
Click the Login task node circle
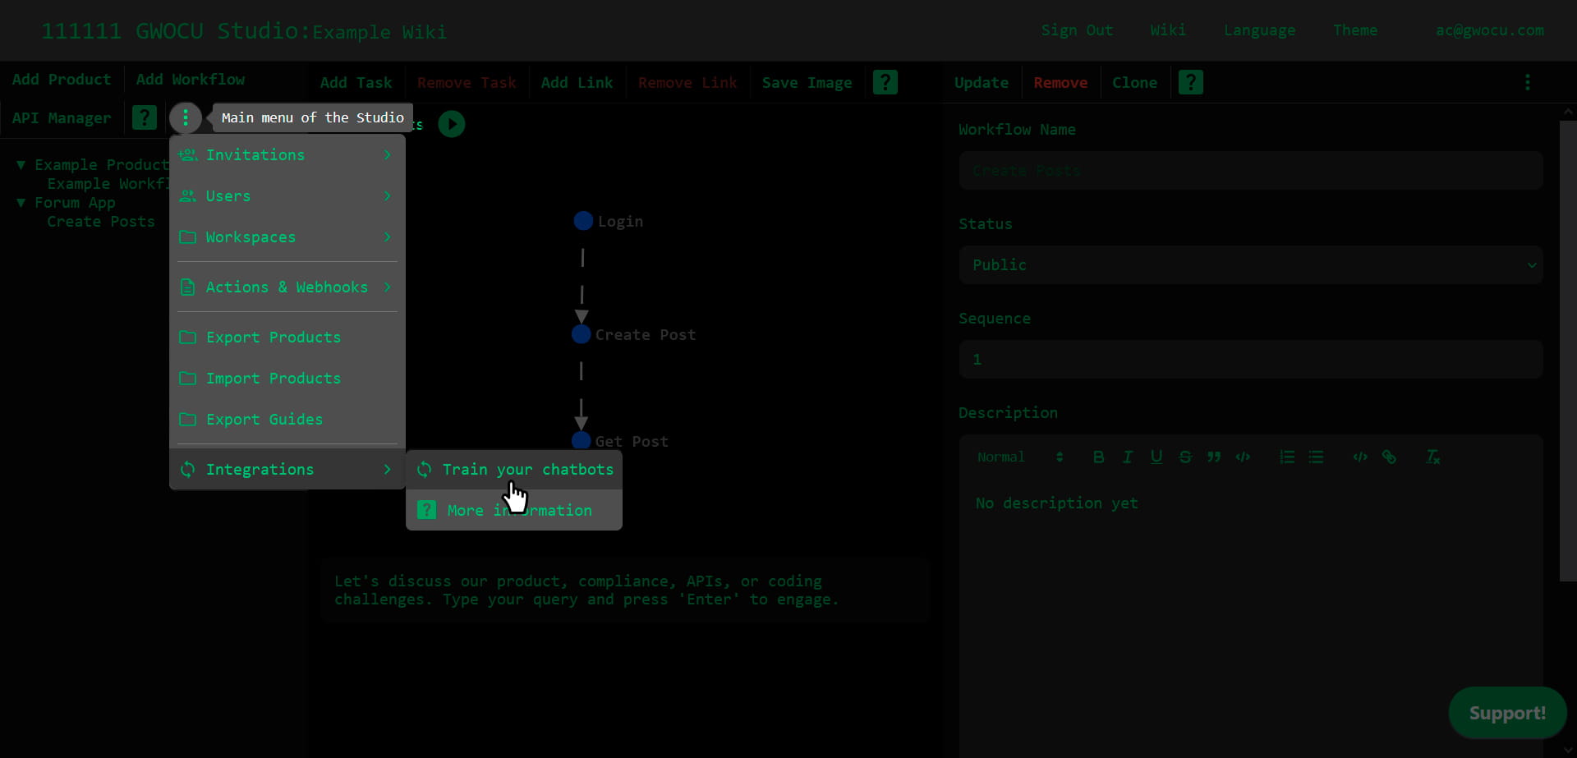(583, 221)
